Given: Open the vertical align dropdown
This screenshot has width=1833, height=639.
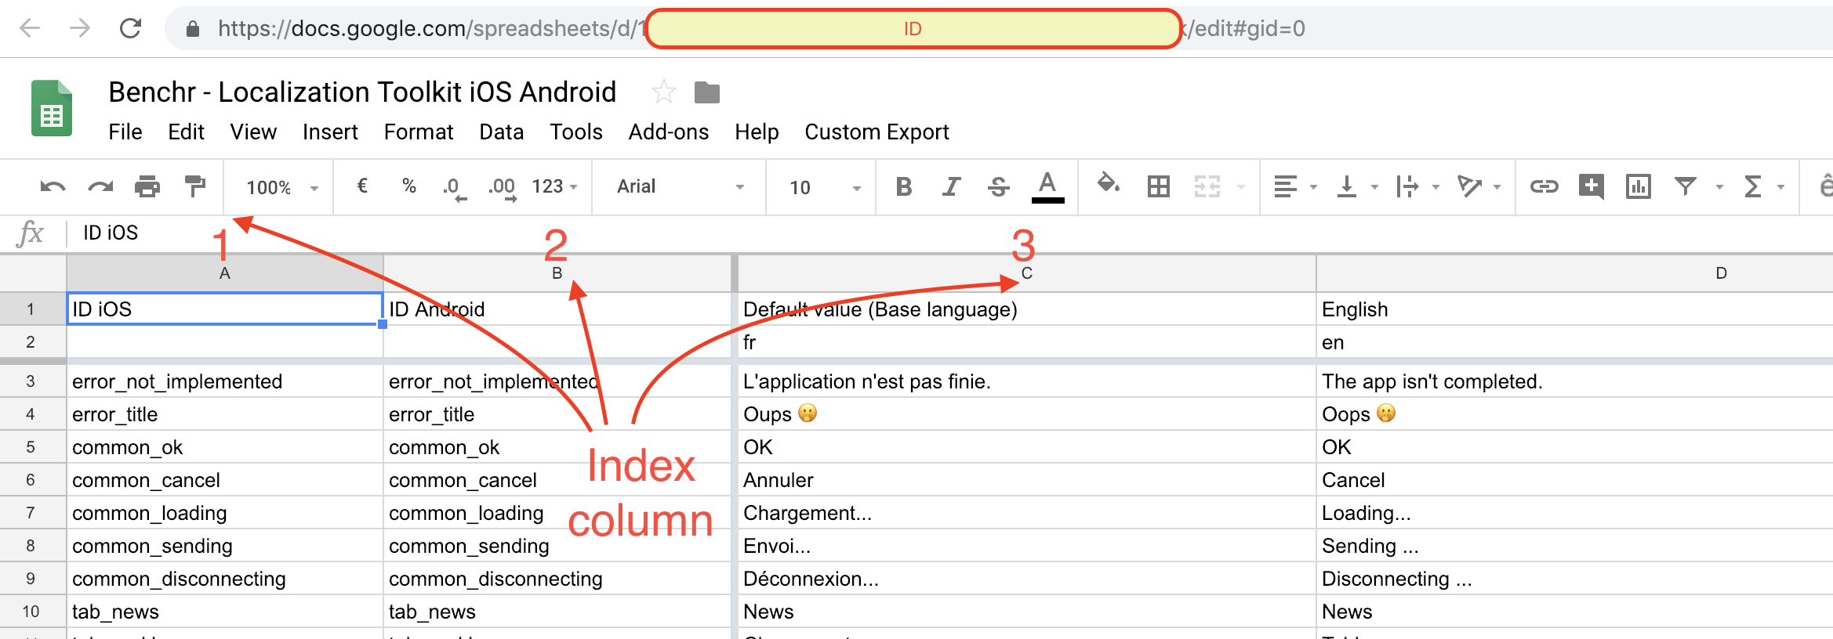Looking at the screenshot, I should (1357, 186).
